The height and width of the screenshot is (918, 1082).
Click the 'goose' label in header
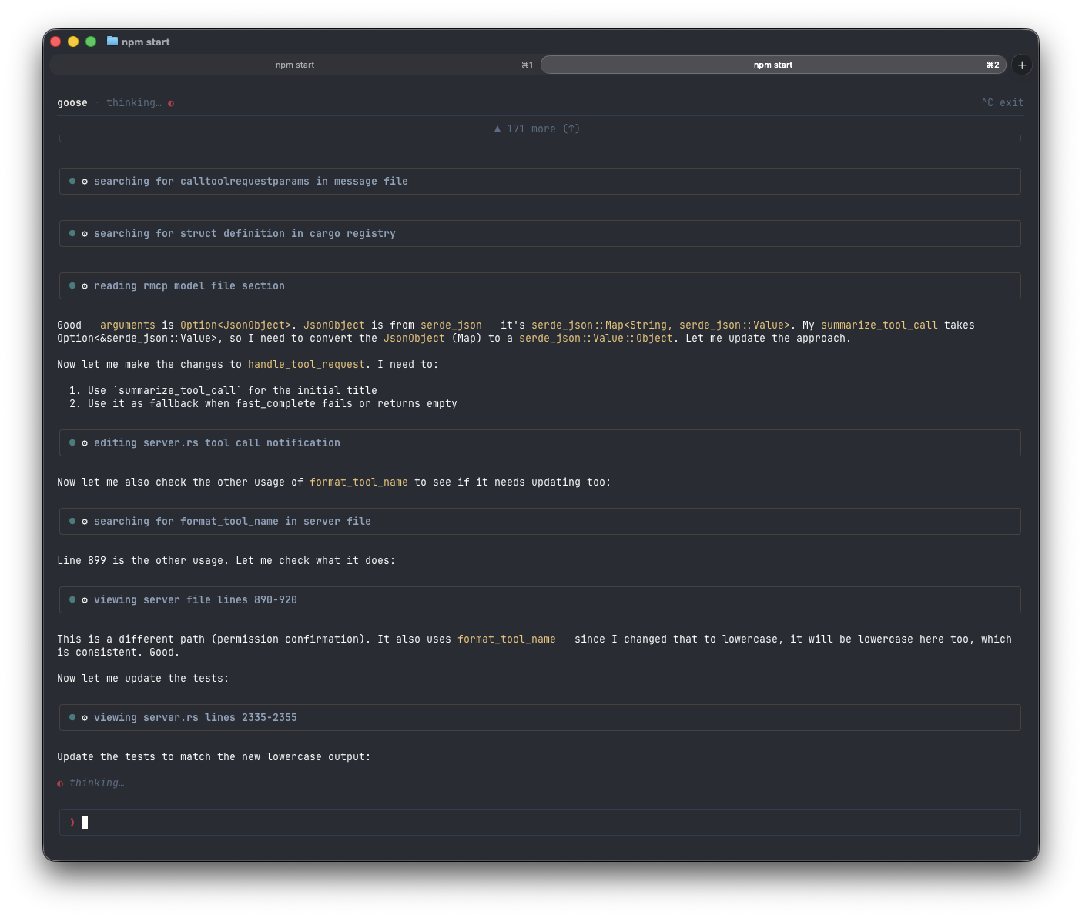(x=72, y=103)
